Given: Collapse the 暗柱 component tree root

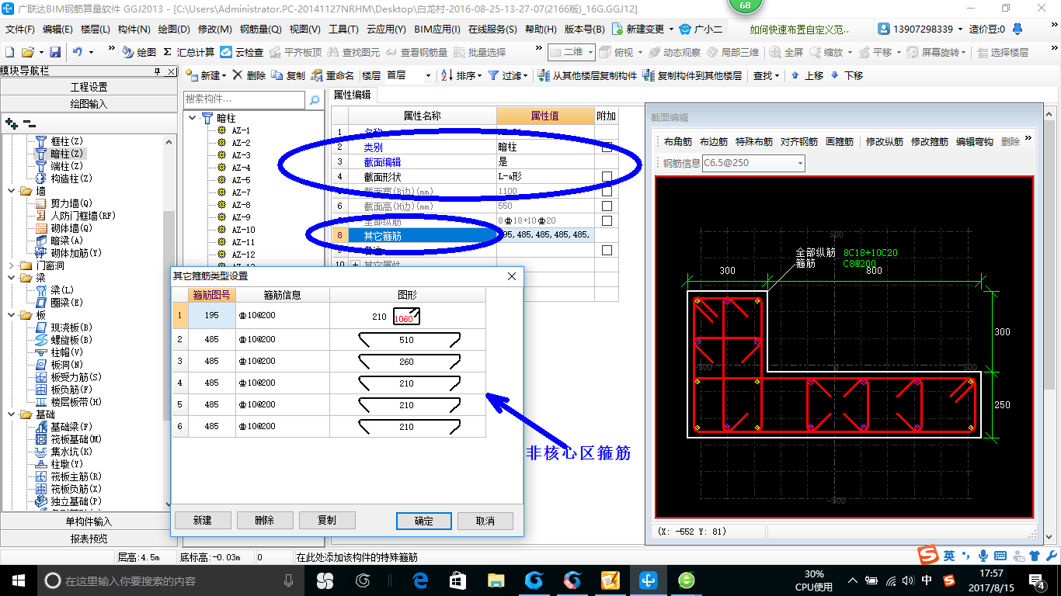Looking at the screenshot, I should pos(192,118).
